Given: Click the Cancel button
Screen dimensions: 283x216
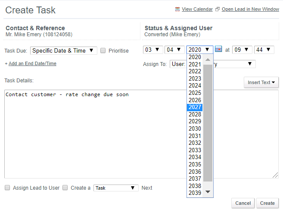Looking at the screenshot, I should click(x=243, y=203).
